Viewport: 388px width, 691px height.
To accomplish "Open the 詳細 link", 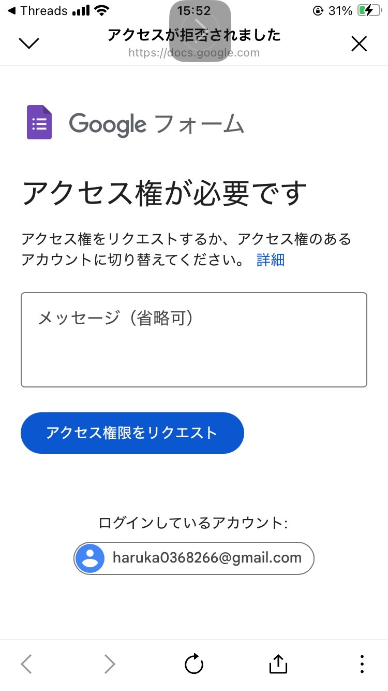I will click(271, 260).
